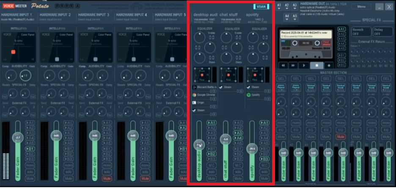The height and width of the screenshot is (188, 396).
Task: Toggle B3 routing on spotify strip
Action: pyautogui.click(x=264, y=159)
